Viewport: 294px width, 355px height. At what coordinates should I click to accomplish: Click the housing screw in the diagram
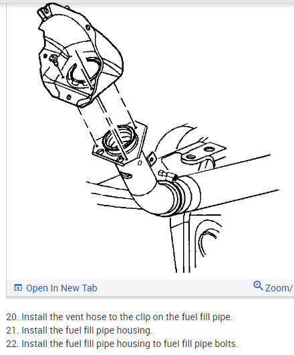click(54, 59)
